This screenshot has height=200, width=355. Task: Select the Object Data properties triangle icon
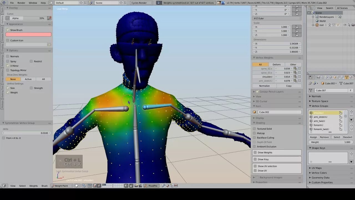pyautogui.click(x=347, y=77)
